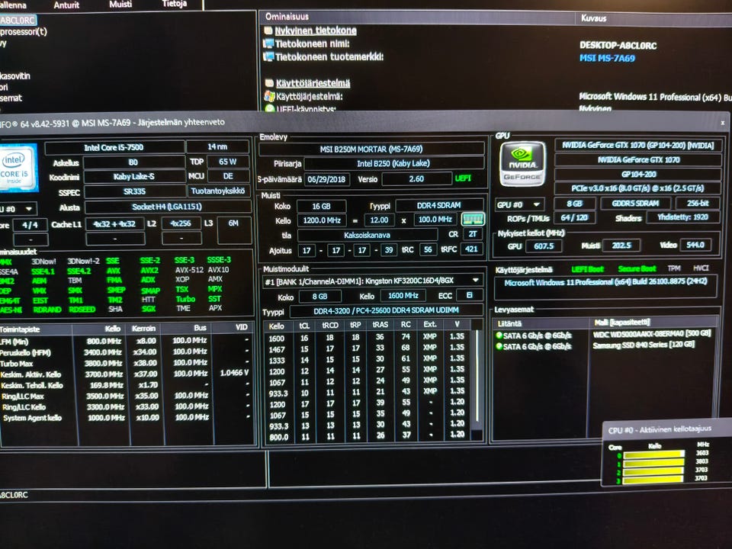Click the Intel Core i5 logo

tap(18, 168)
